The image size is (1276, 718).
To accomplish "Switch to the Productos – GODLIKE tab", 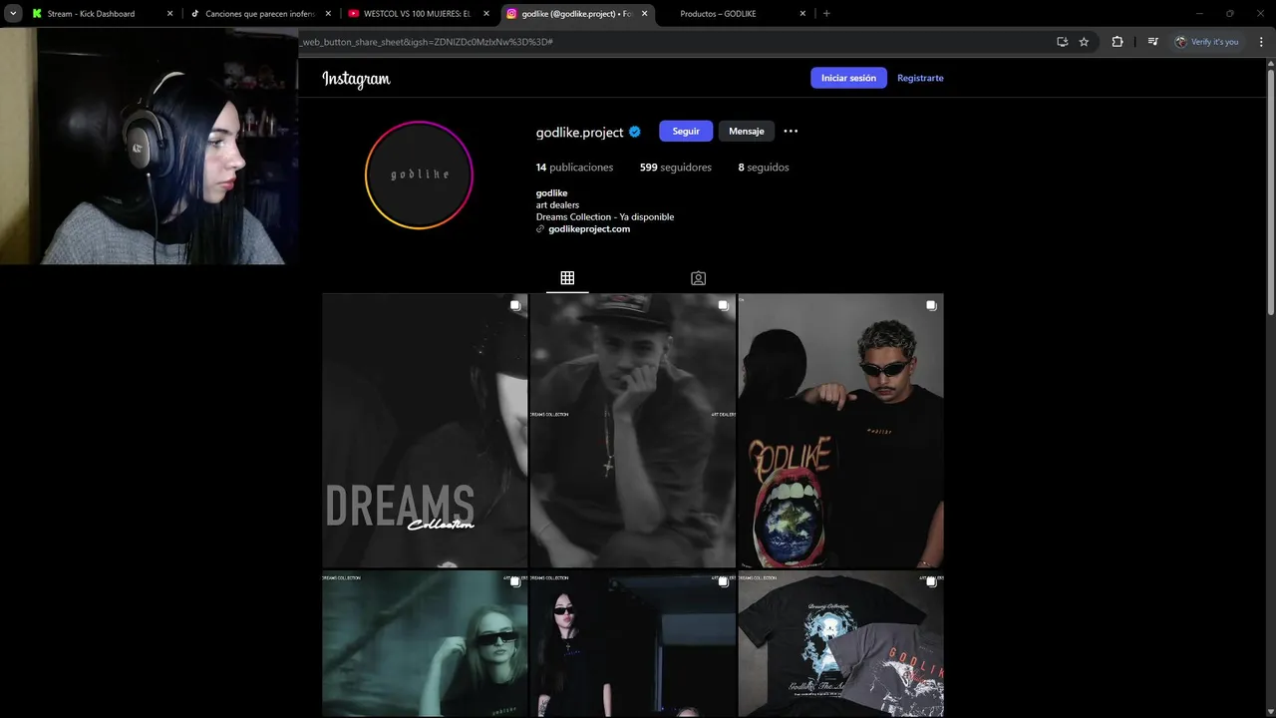I will point(735,14).
